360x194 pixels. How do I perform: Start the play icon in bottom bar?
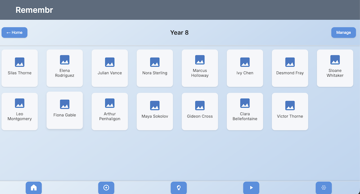coord(251,188)
